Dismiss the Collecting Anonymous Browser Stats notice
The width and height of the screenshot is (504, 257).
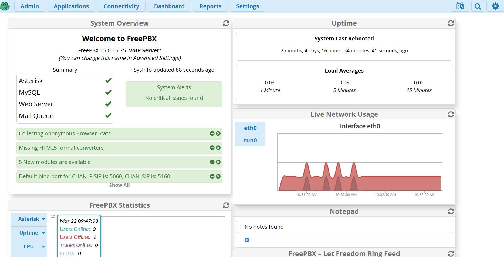[218, 133]
